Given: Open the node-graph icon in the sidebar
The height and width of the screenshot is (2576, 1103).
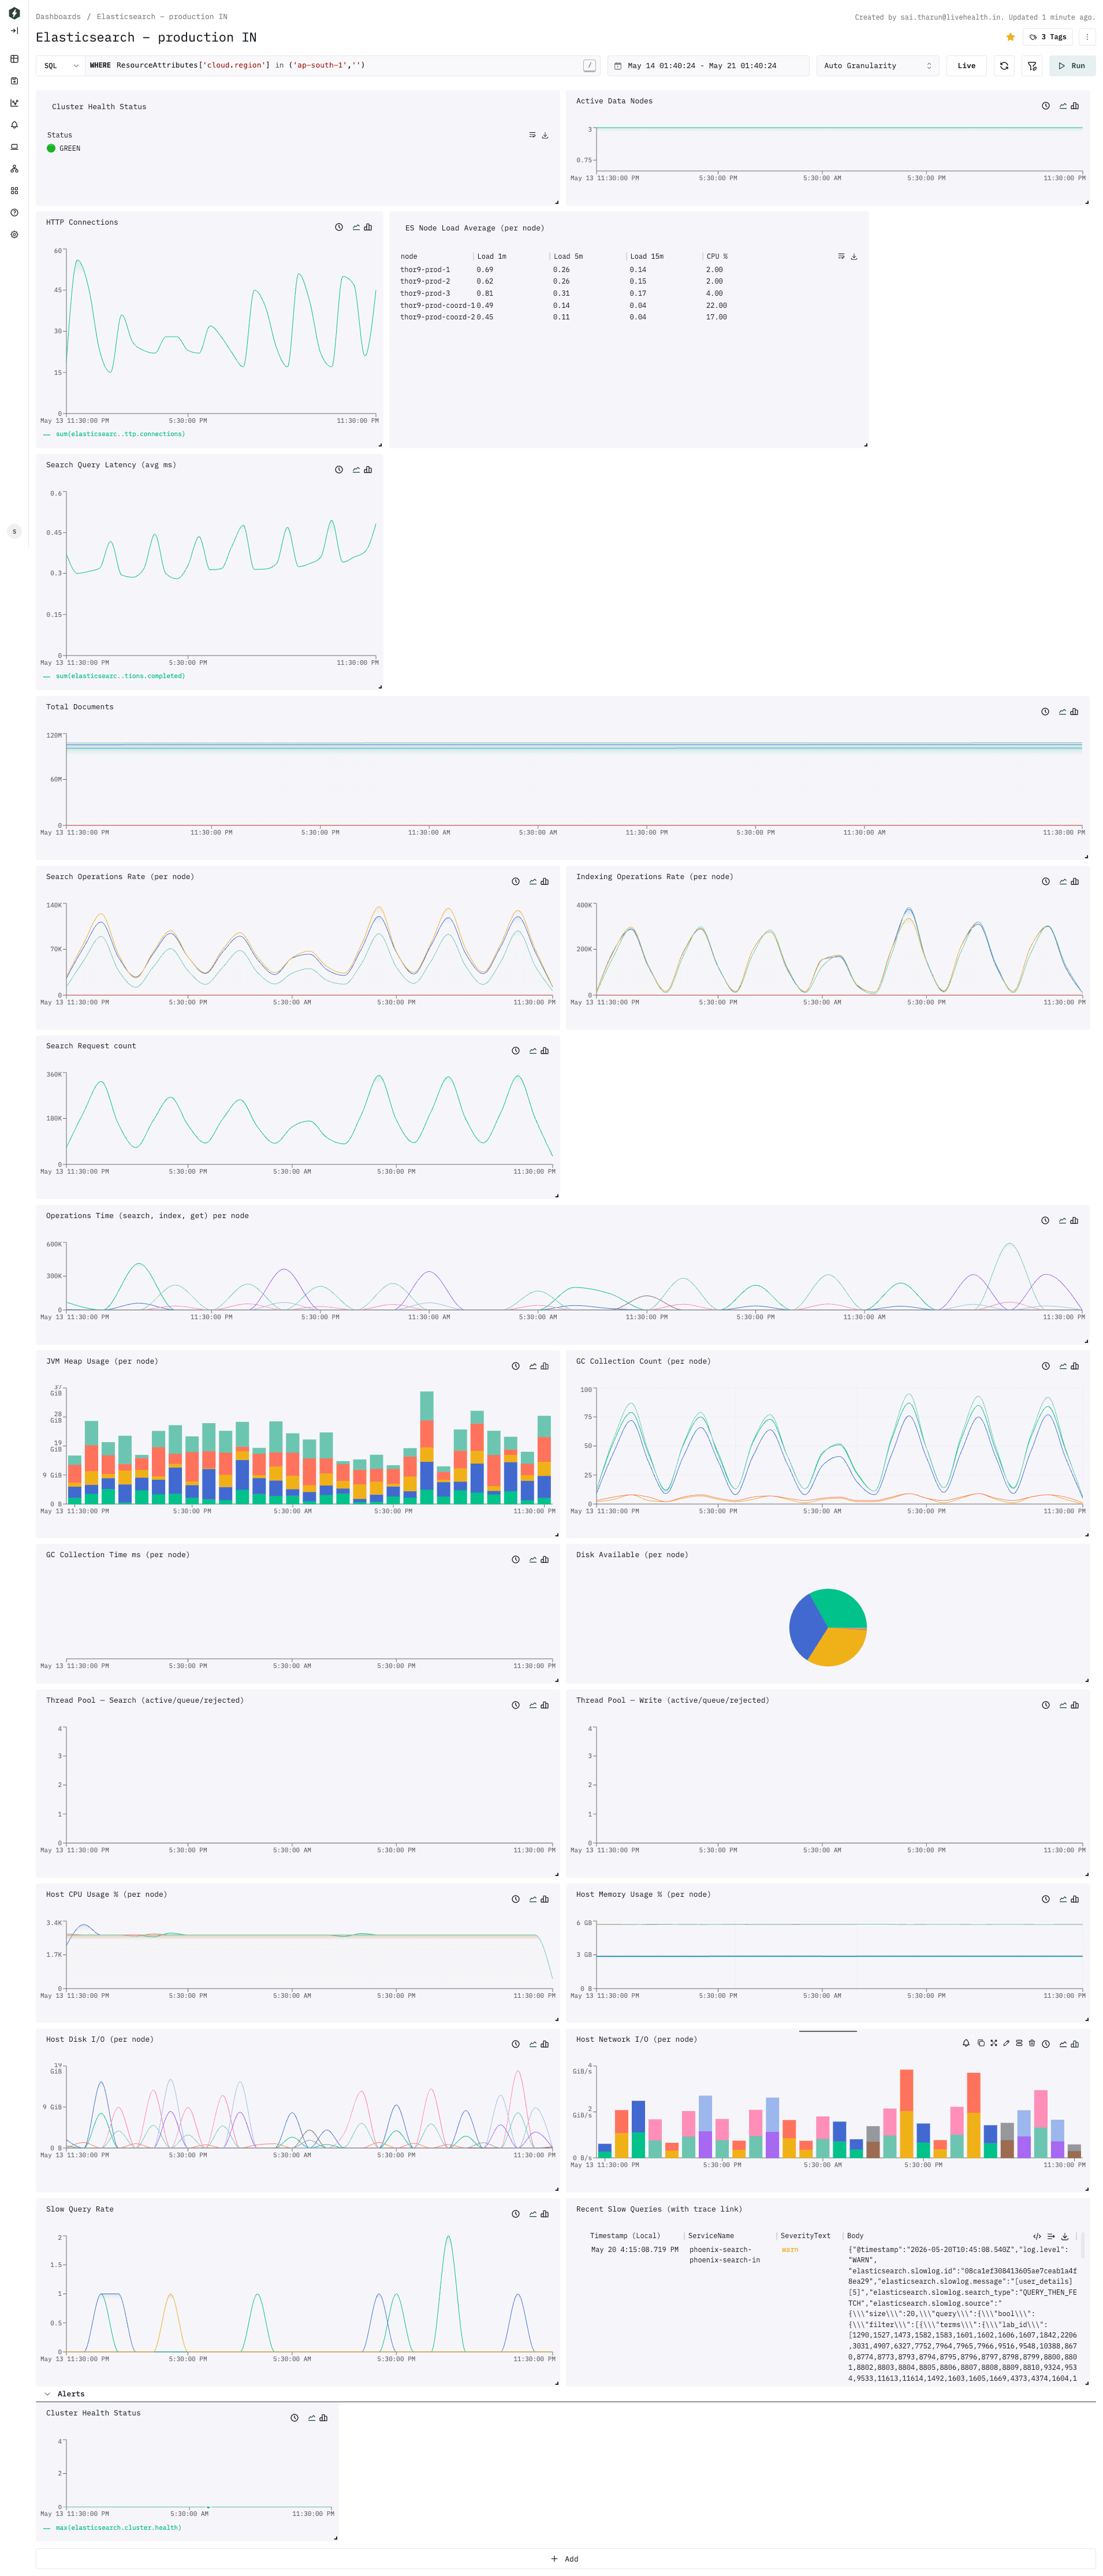Looking at the screenshot, I should point(14,169).
